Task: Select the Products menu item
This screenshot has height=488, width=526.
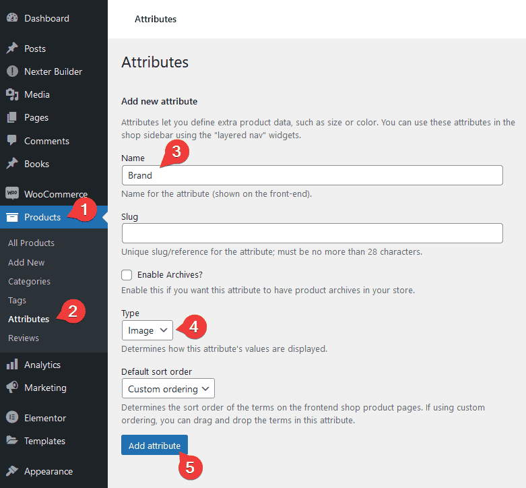Action: coord(54,217)
